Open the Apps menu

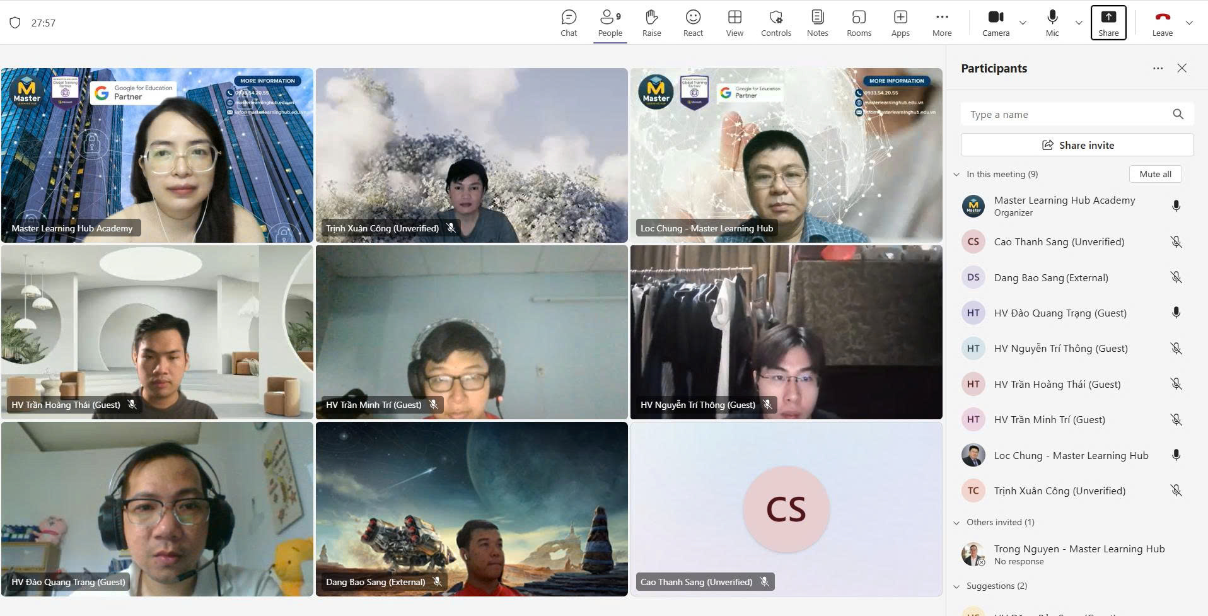[x=900, y=23]
